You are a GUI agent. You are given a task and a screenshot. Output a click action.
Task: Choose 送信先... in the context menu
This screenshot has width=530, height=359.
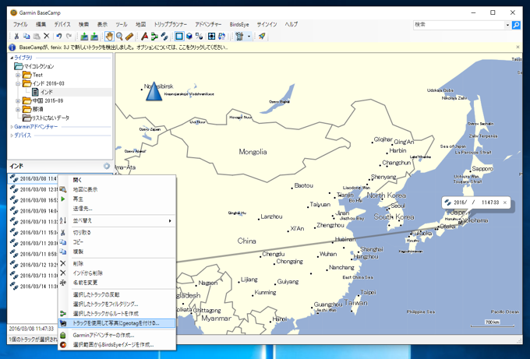point(117,209)
